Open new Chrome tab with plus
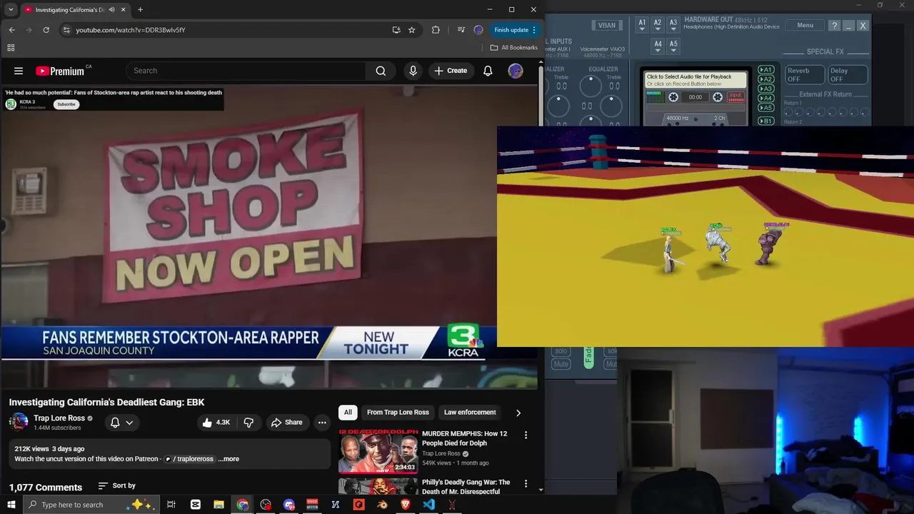Screen dimensions: 914x514 coord(140,10)
